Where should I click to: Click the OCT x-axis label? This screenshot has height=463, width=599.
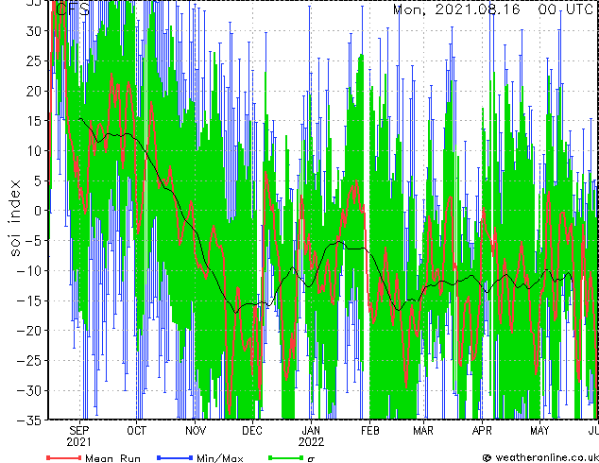coord(137,430)
